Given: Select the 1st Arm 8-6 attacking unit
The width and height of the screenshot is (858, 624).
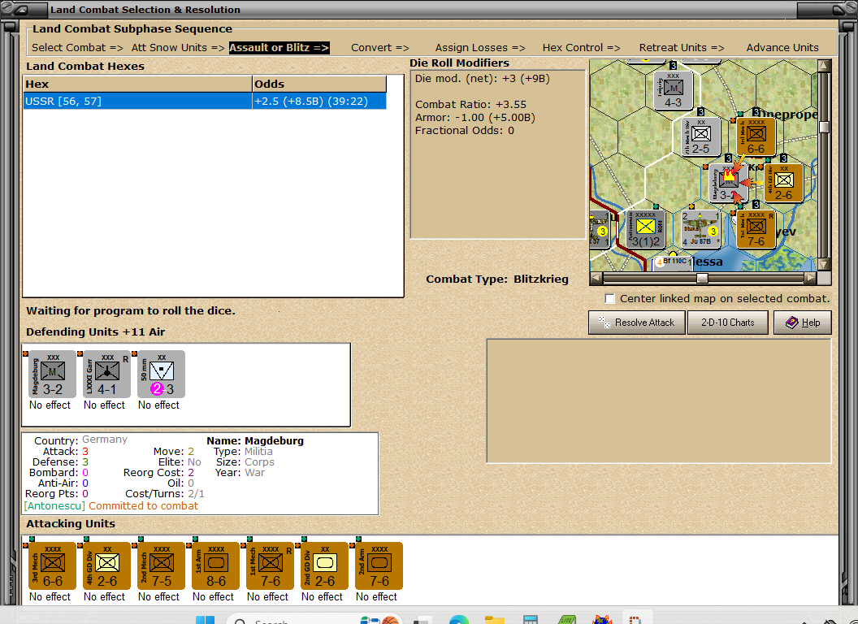Looking at the screenshot, I should (x=215, y=566).
